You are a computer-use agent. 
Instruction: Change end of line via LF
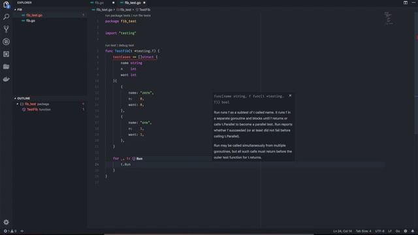click(390, 231)
